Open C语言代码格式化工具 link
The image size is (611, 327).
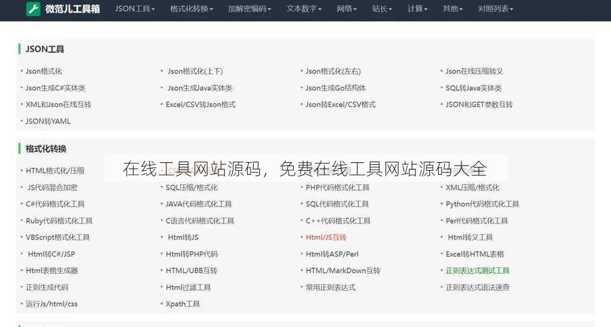200,221
